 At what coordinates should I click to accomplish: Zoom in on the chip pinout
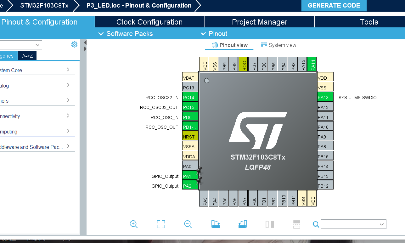point(134,224)
